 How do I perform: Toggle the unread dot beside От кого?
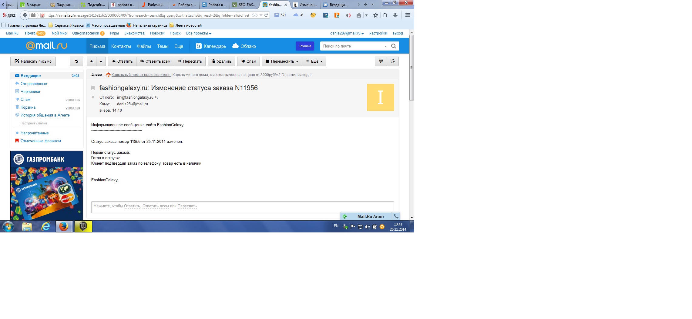tap(93, 97)
